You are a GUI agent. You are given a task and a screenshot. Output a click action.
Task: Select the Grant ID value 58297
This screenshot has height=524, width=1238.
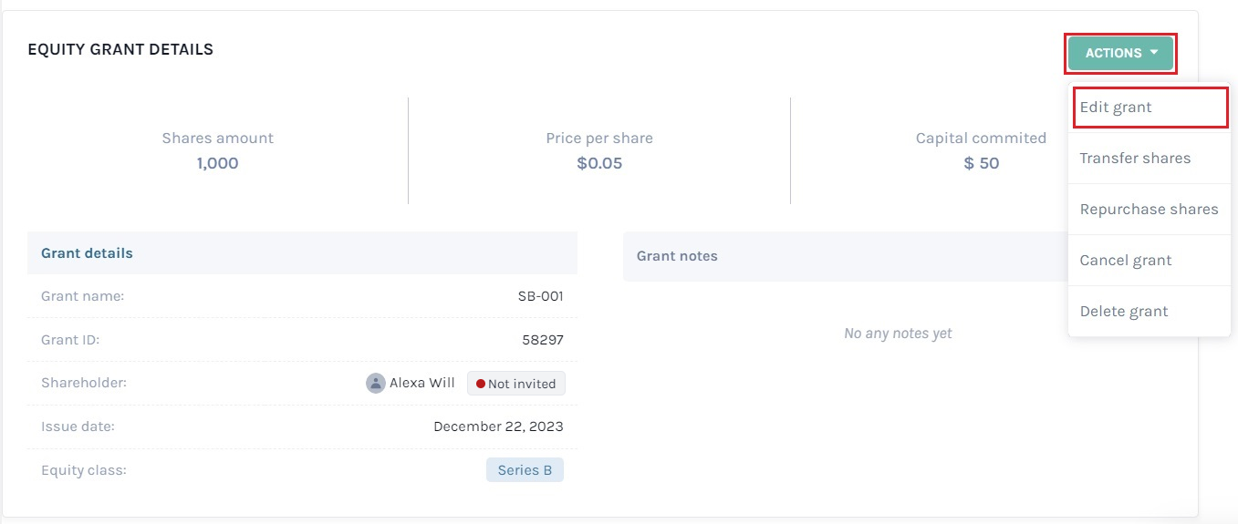point(542,340)
